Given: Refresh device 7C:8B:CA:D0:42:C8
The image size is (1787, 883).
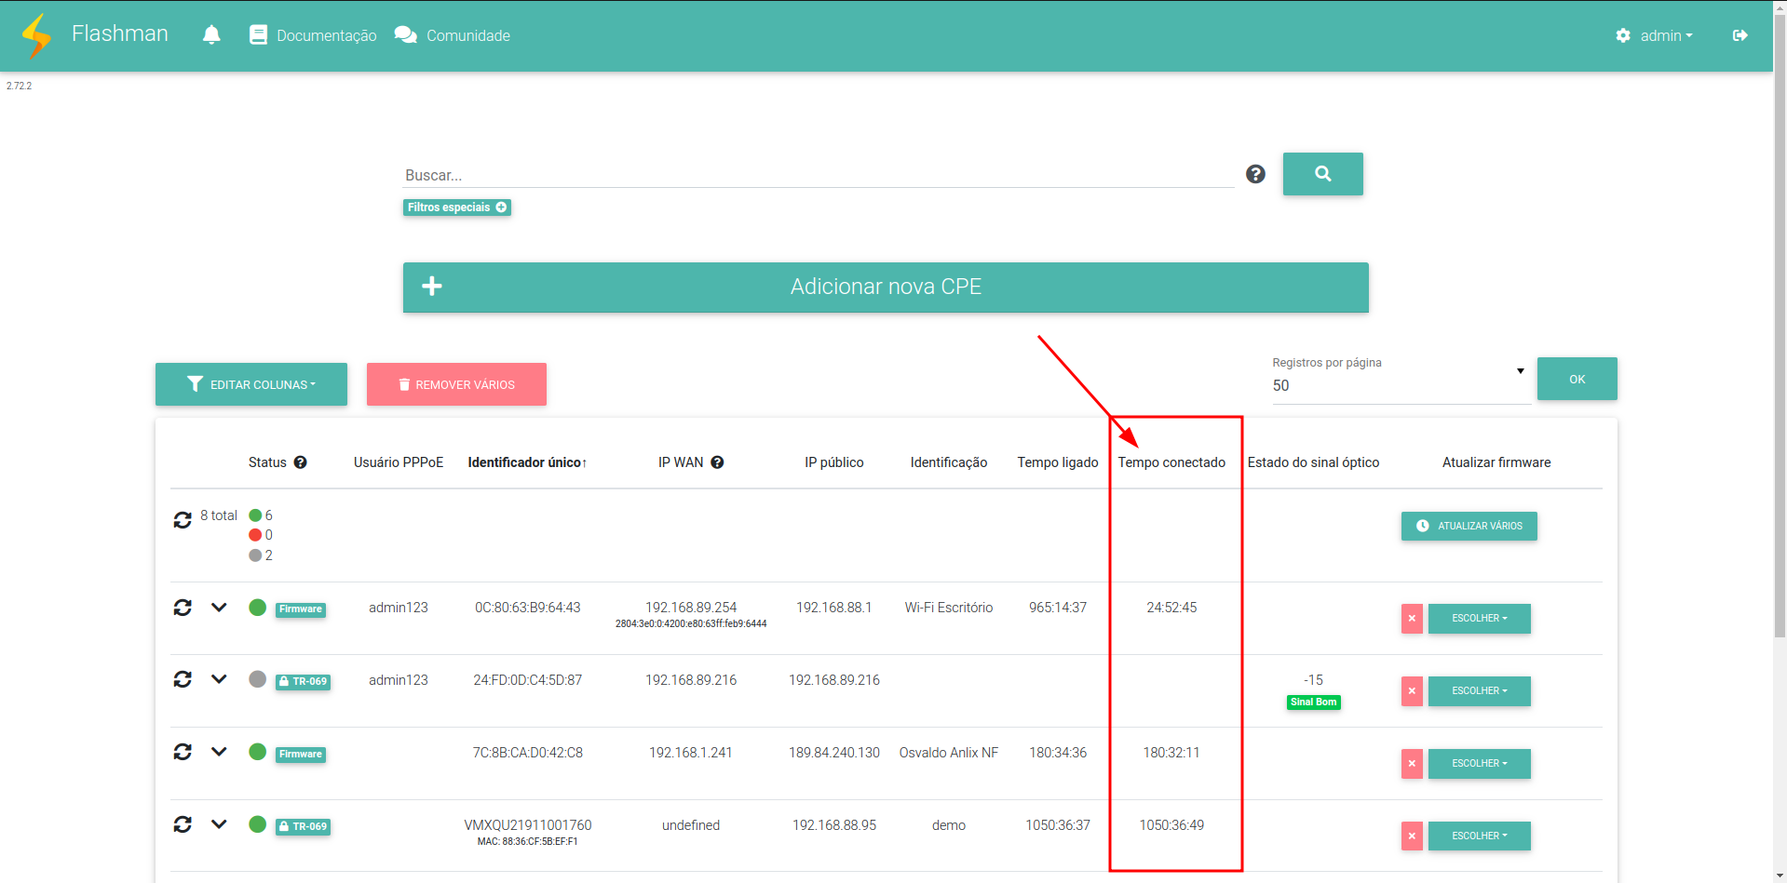Looking at the screenshot, I should click(x=183, y=753).
